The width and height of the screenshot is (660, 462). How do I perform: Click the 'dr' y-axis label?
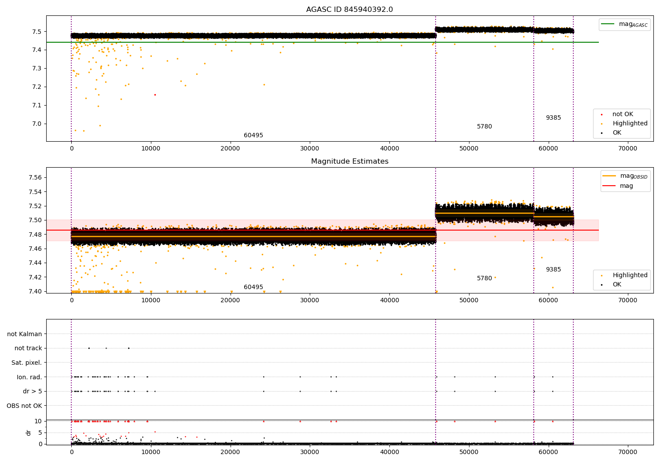(29, 433)
